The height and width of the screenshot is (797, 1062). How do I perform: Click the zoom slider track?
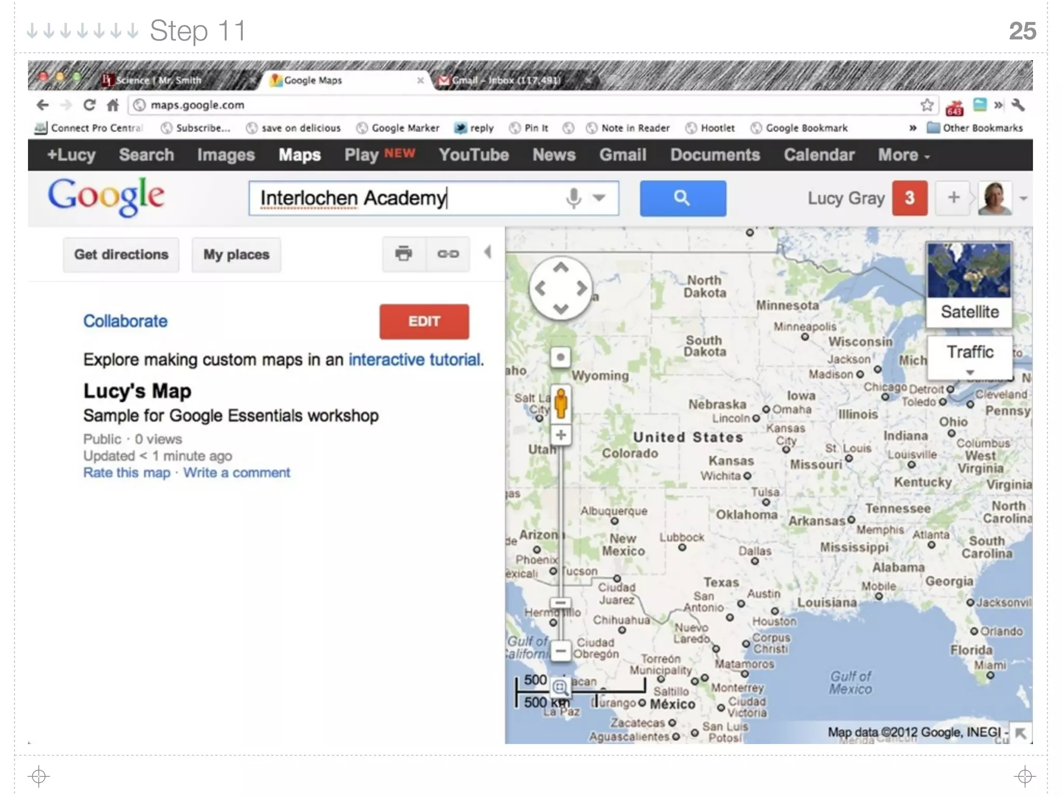pos(561,519)
